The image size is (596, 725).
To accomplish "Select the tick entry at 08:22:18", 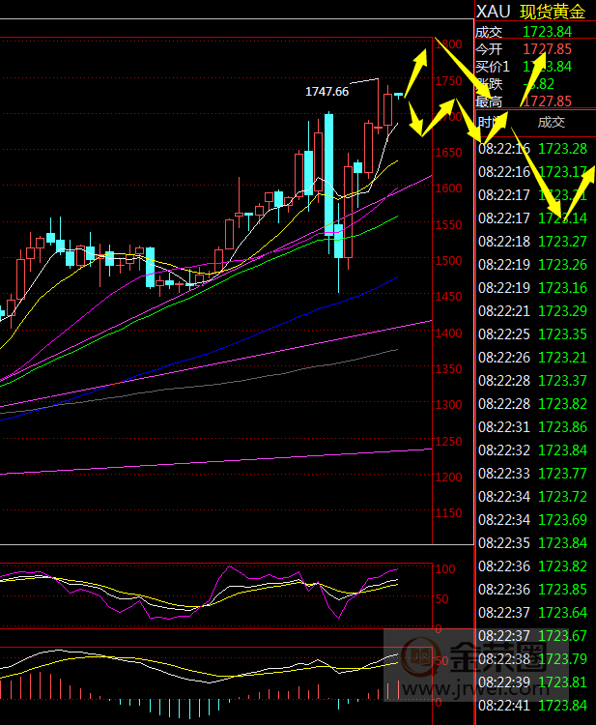I will (x=535, y=242).
